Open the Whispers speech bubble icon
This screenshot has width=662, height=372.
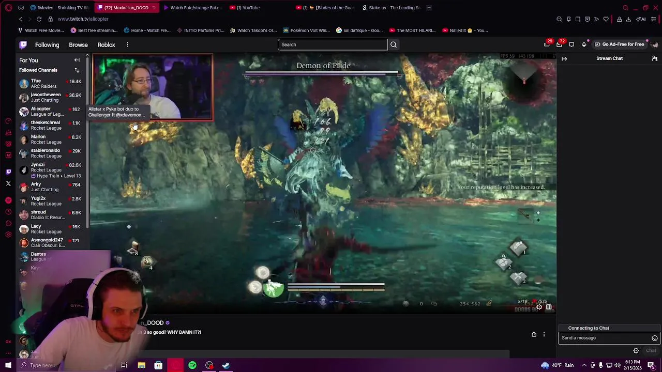coord(571,44)
